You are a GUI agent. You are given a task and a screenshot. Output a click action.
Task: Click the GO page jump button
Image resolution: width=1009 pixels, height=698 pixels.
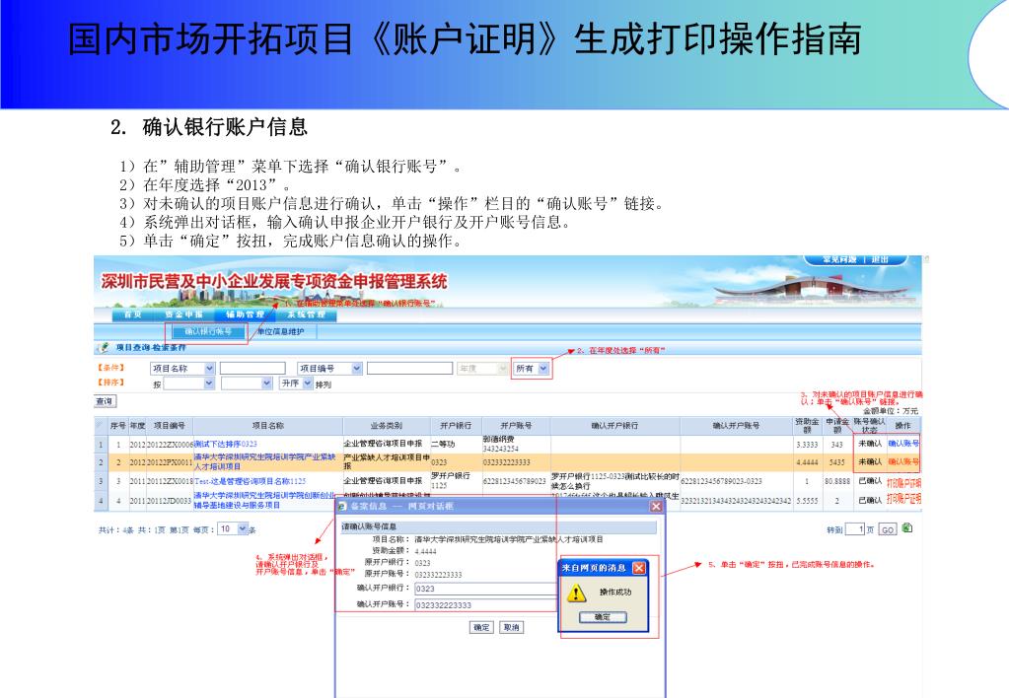click(888, 529)
